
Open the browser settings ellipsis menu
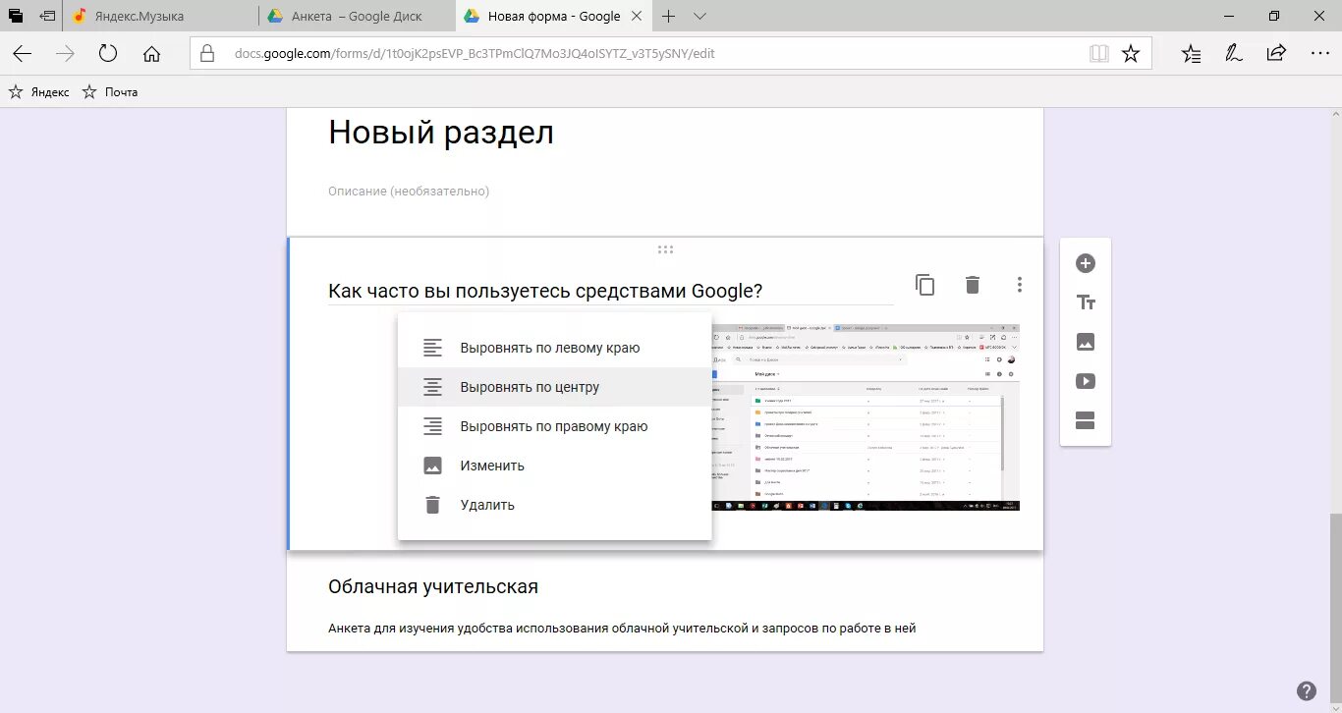[x=1320, y=54]
